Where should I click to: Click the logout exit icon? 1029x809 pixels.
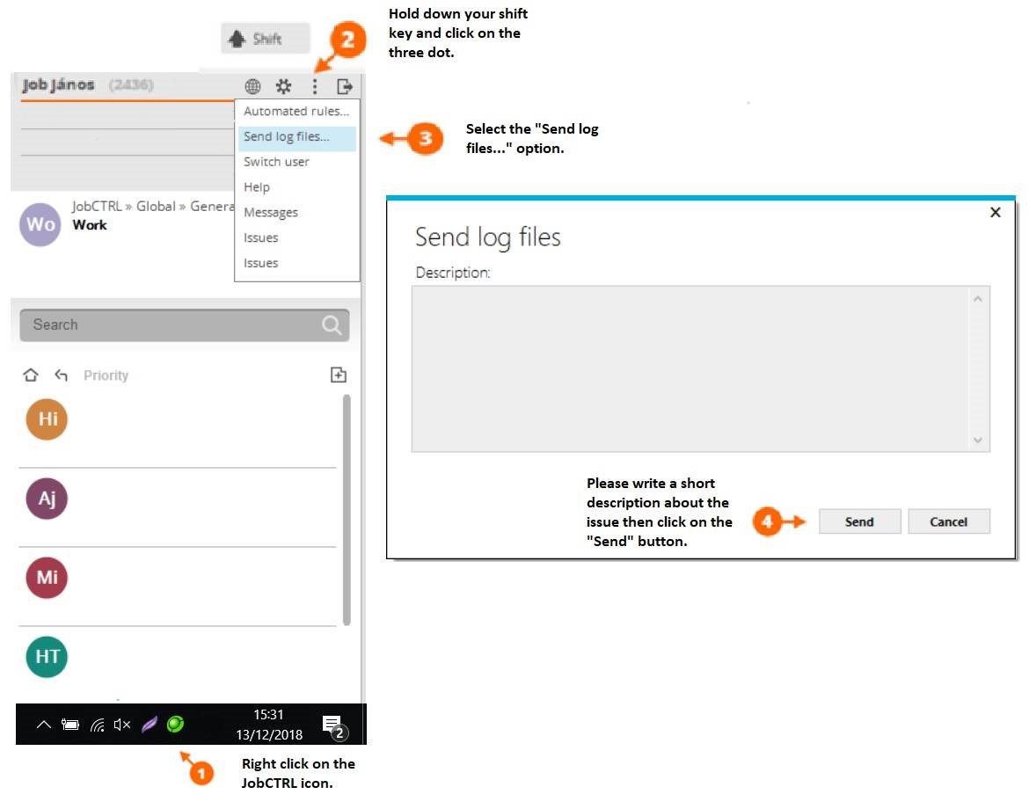(345, 86)
